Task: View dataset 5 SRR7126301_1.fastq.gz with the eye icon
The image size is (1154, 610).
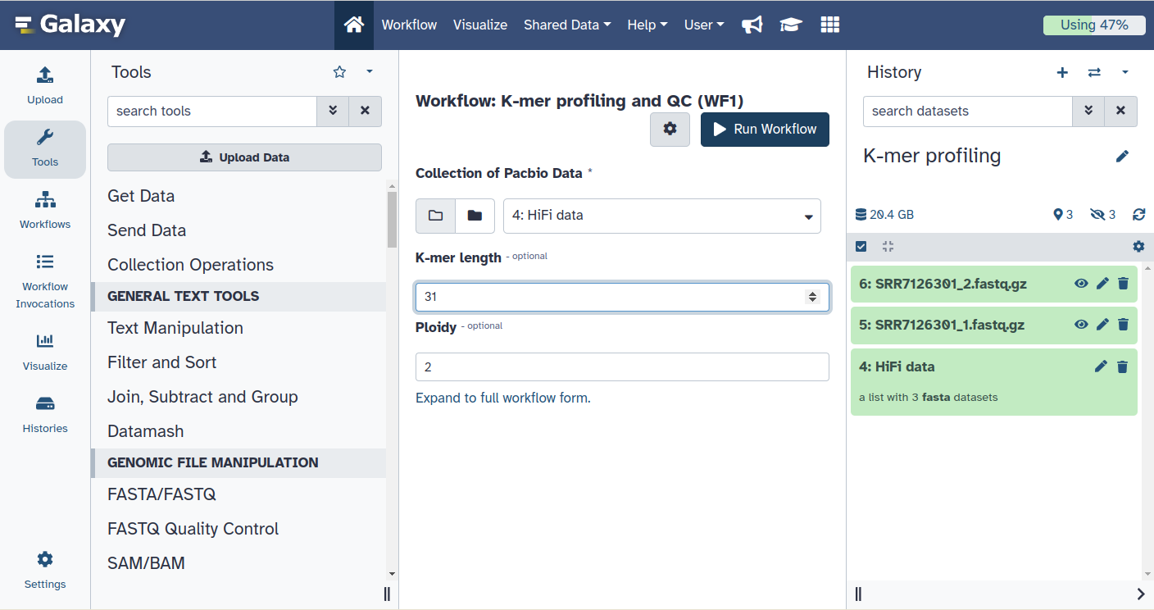Action: tap(1081, 325)
